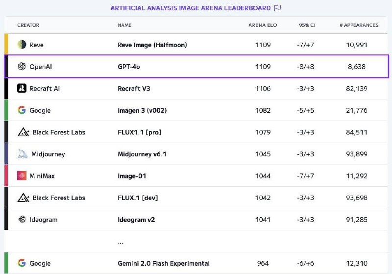Click the Creator column header
This screenshot has width=392, height=274.
click(x=28, y=25)
